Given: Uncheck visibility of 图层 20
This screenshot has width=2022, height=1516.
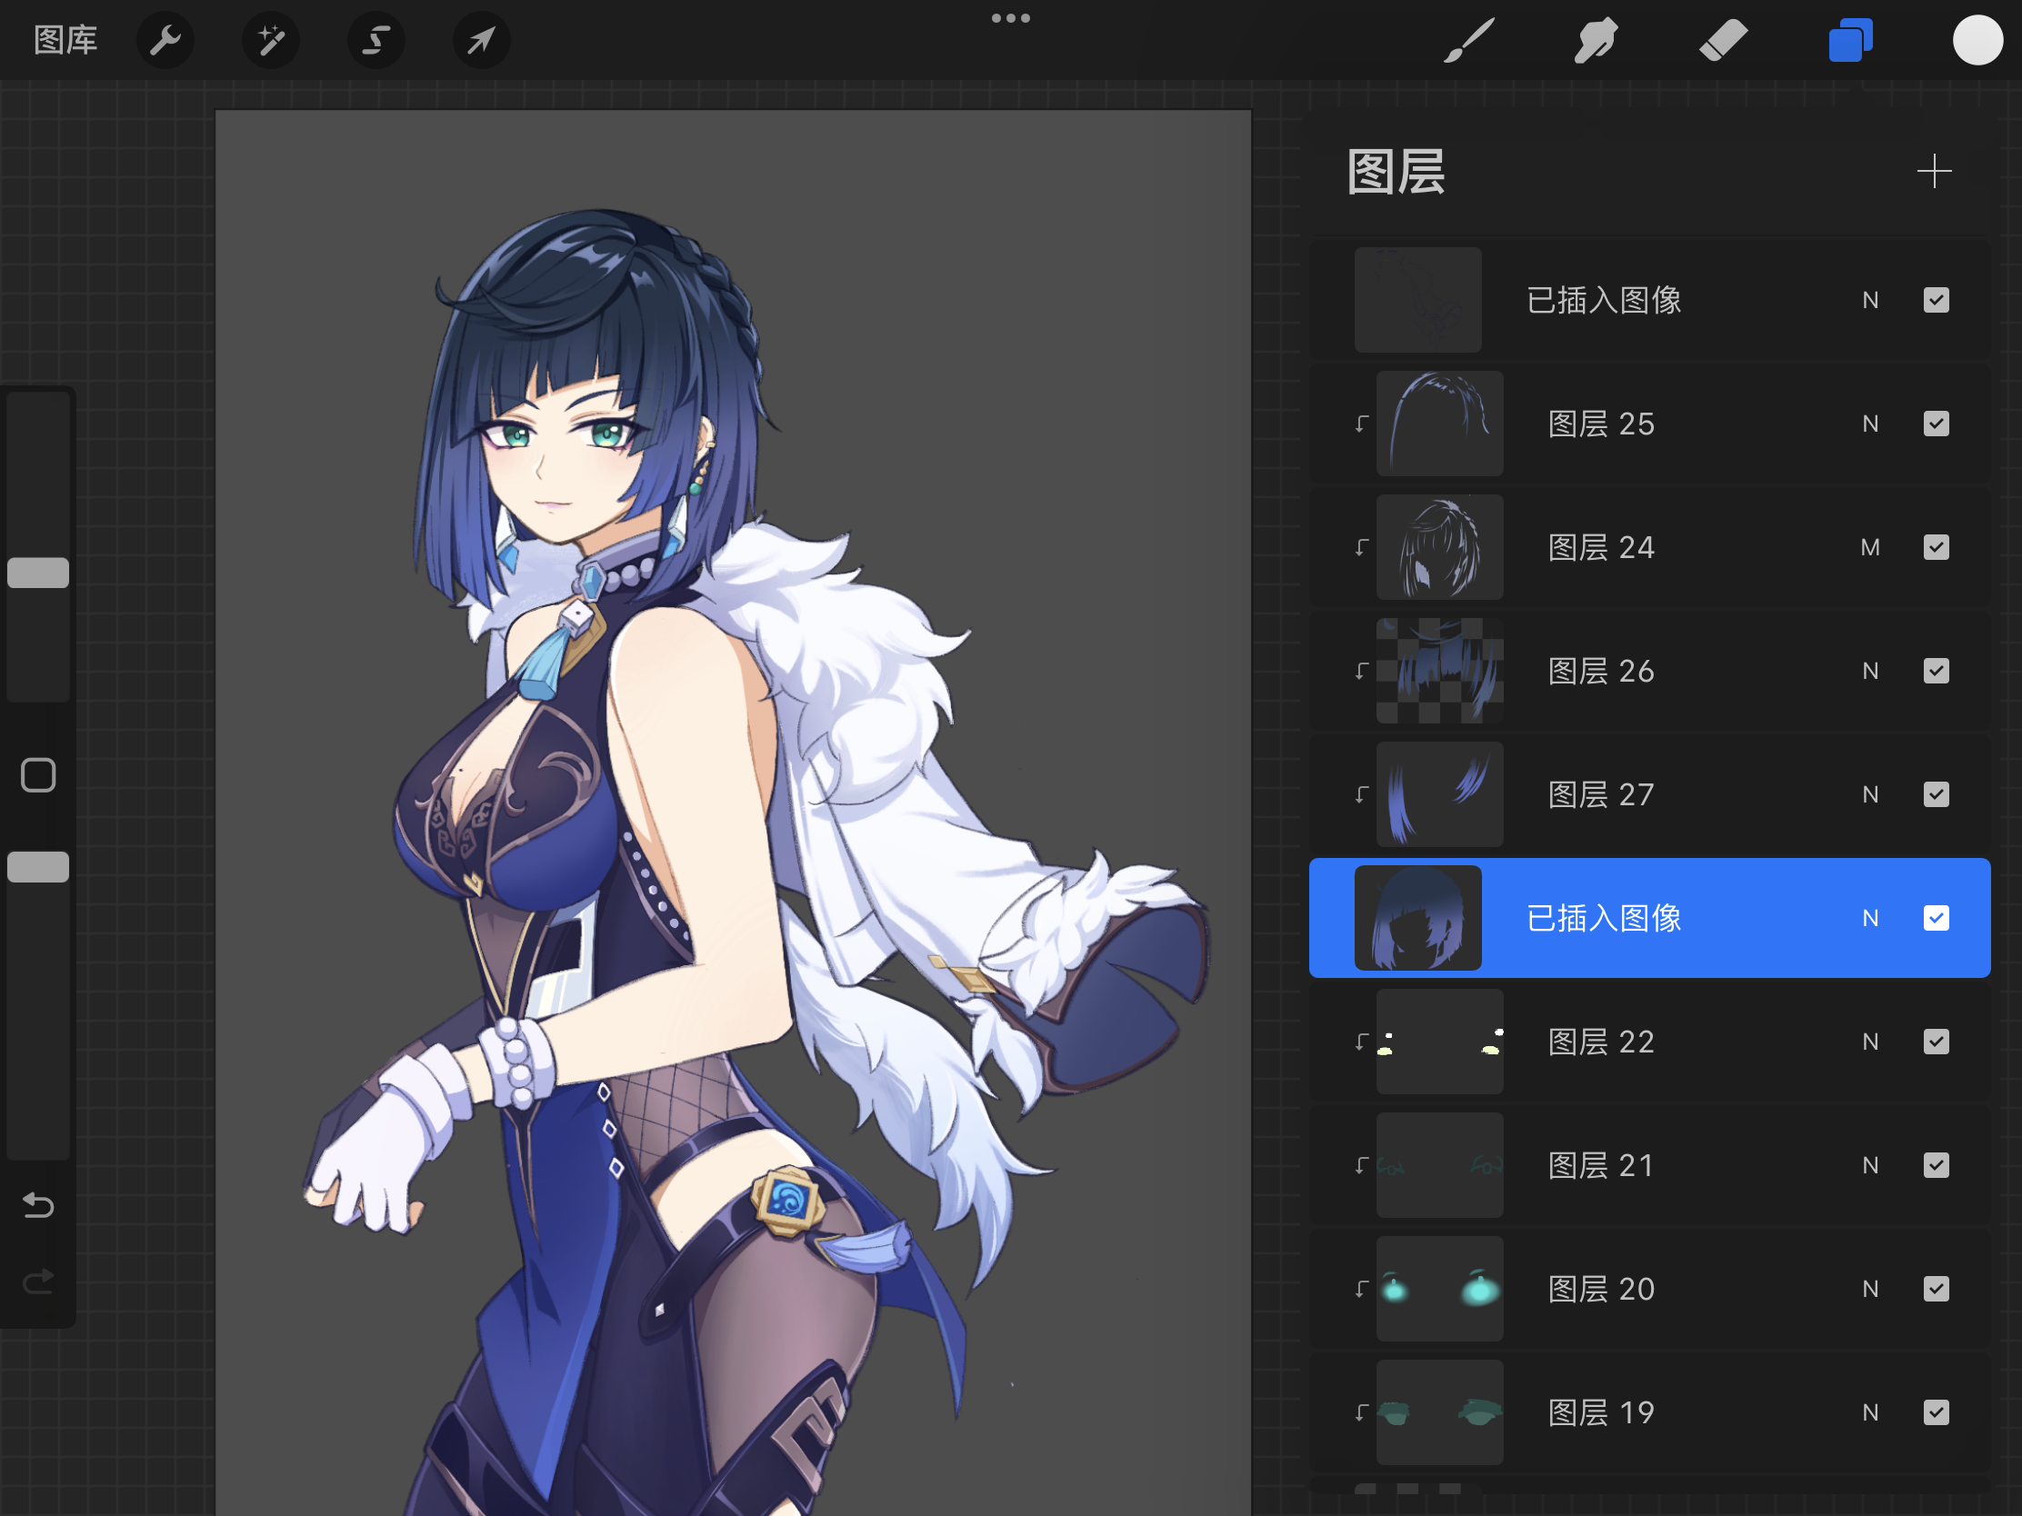Looking at the screenshot, I should 1936,1289.
